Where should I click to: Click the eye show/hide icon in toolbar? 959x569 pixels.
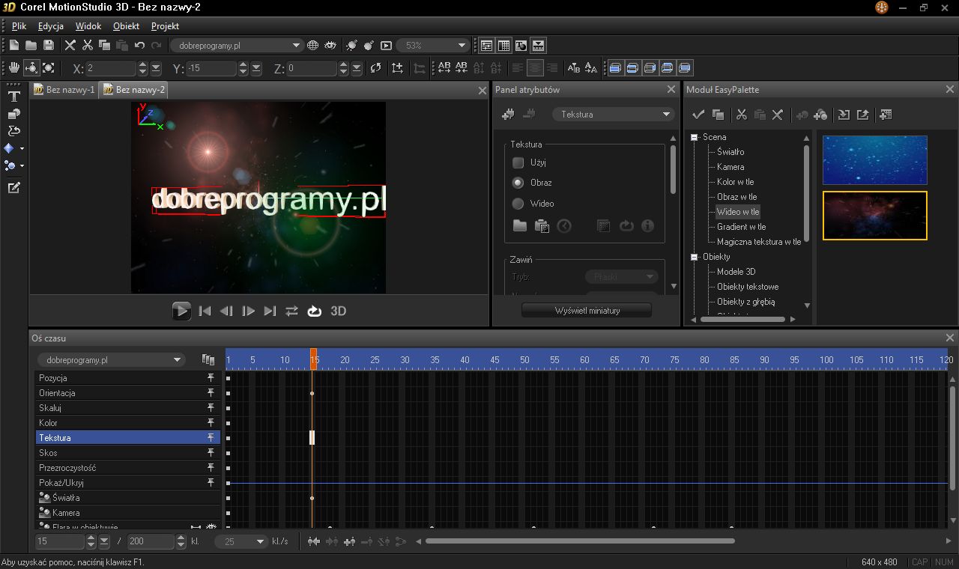pos(330,45)
